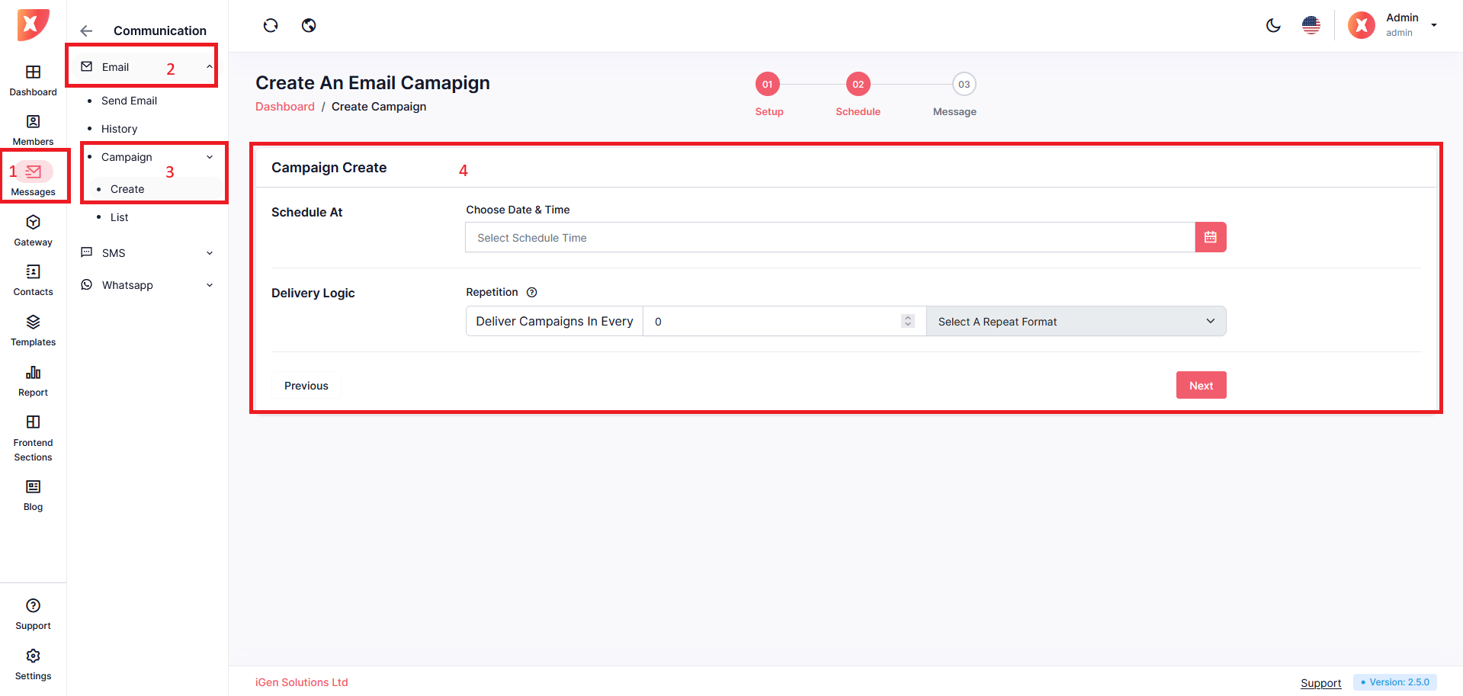Open the Report section
Image resolution: width=1463 pixels, height=696 pixels.
click(x=33, y=380)
